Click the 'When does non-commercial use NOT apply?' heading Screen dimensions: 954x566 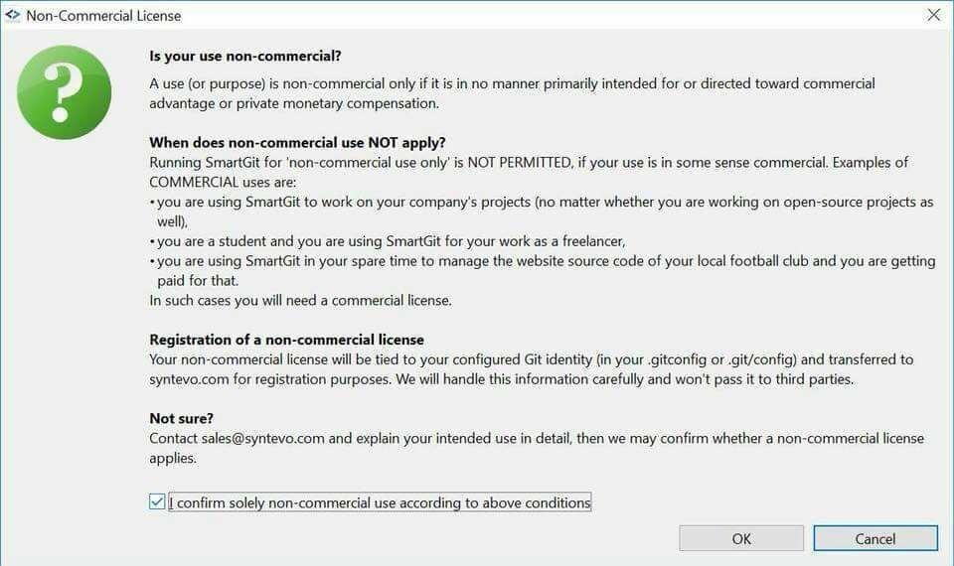pos(297,142)
